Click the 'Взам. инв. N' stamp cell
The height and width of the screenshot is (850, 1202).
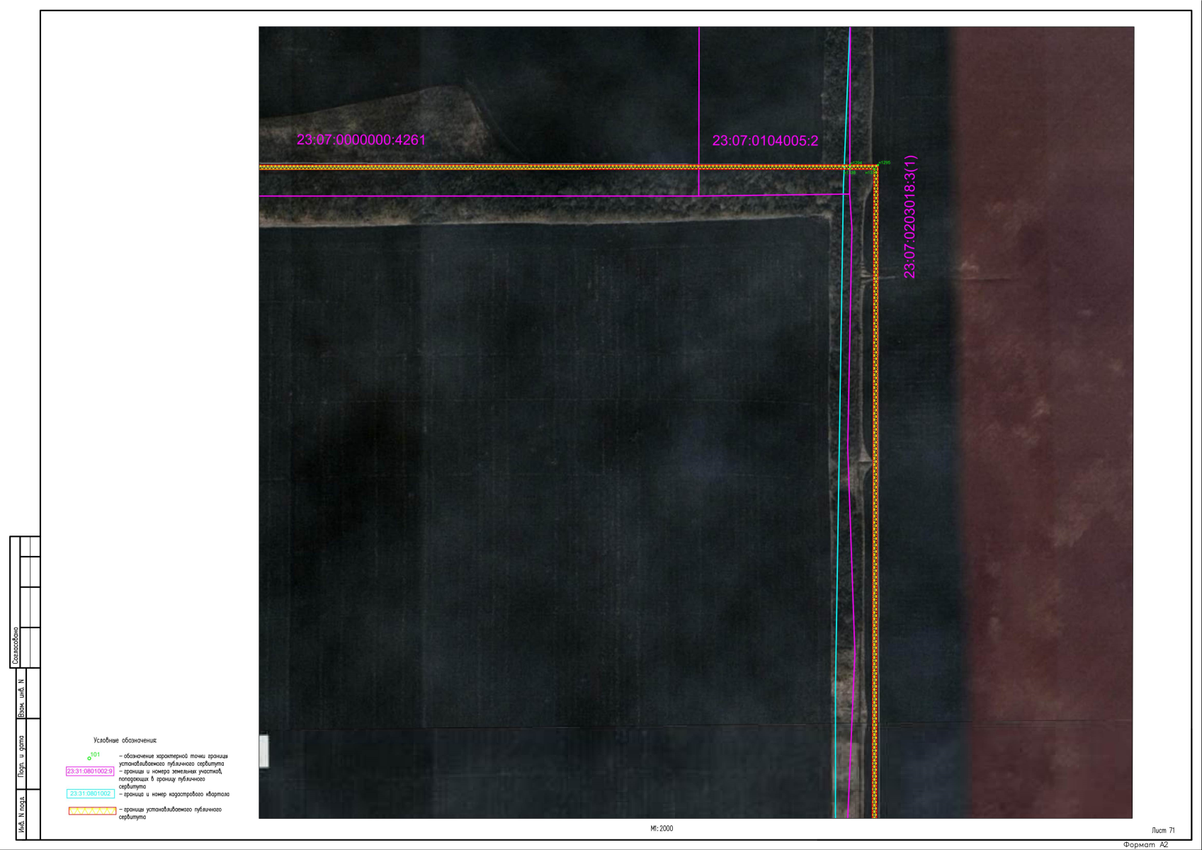pyautogui.click(x=21, y=698)
